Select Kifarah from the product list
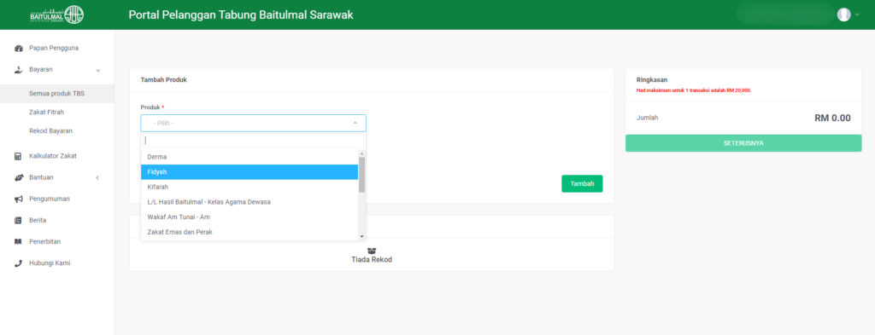This screenshot has width=875, height=335. click(x=250, y=187)
